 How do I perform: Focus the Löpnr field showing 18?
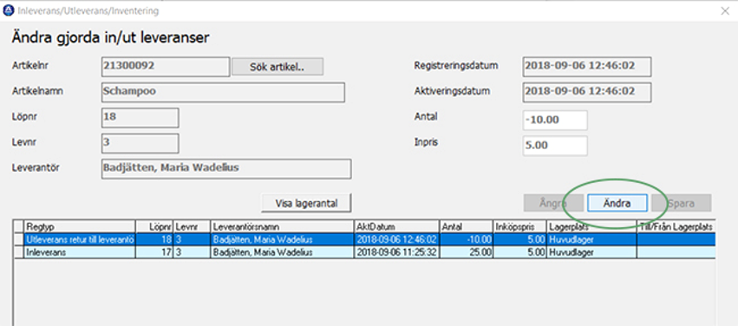pyautogui.click(x=140, y=118)
